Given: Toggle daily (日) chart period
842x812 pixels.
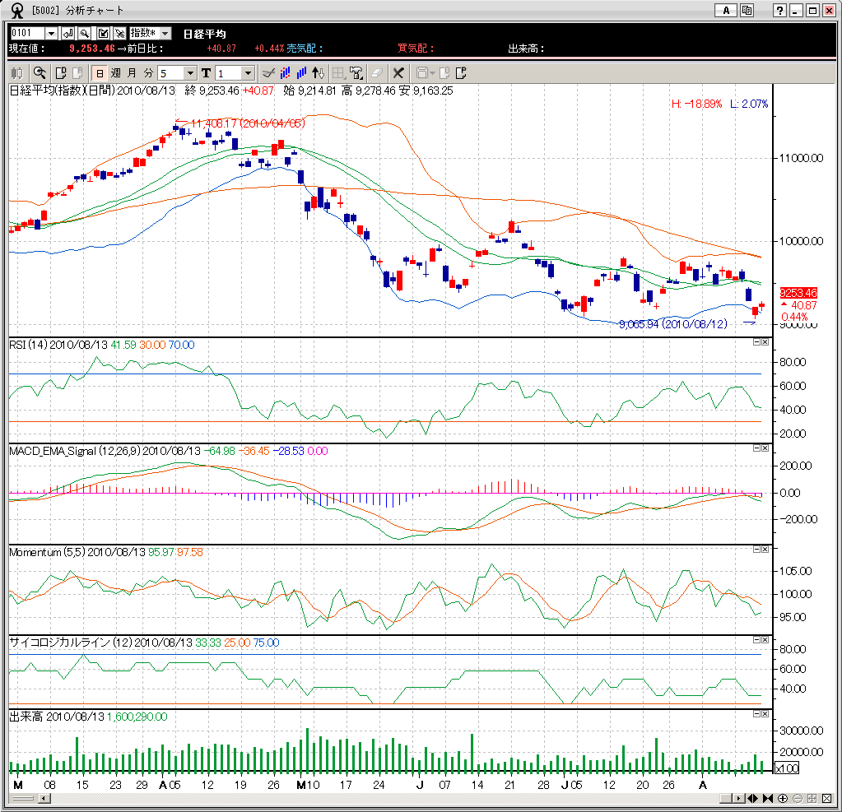Looking at the screenshot, I should pyautogui.click(x=99, y=72).
